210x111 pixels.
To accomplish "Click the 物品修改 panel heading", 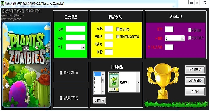I will (115, 17).
